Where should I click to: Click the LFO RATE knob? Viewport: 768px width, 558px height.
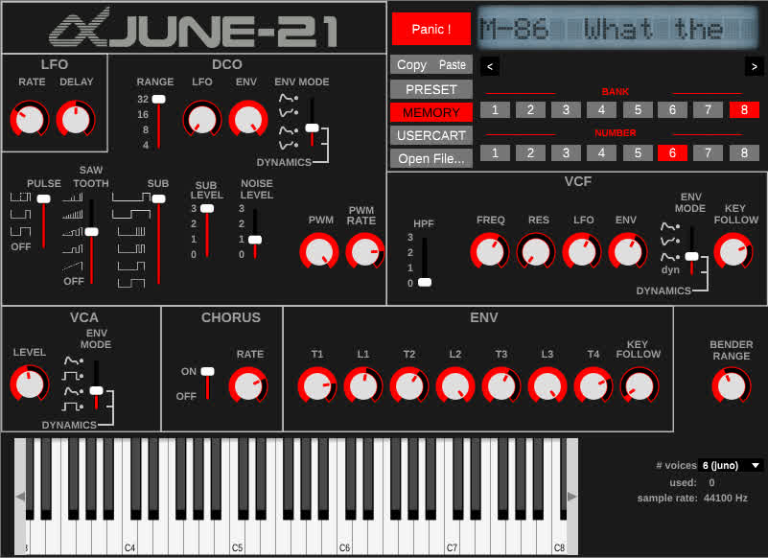click(x=30, y=119)
